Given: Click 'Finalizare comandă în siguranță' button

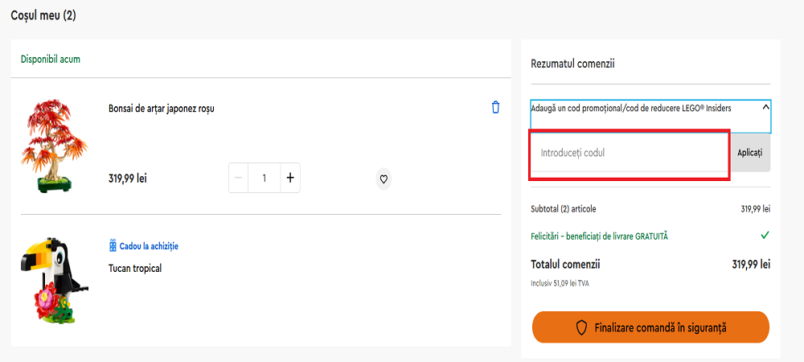Looking at the screenshot, I should point(650,327).
